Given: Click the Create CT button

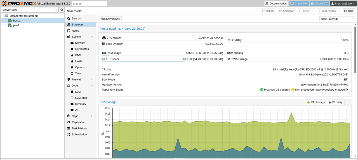Looking at the screenshot, I should [319, 3].
